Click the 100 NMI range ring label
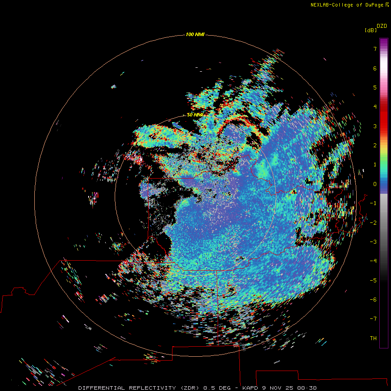The image size is (391, 391). (195, 34)
